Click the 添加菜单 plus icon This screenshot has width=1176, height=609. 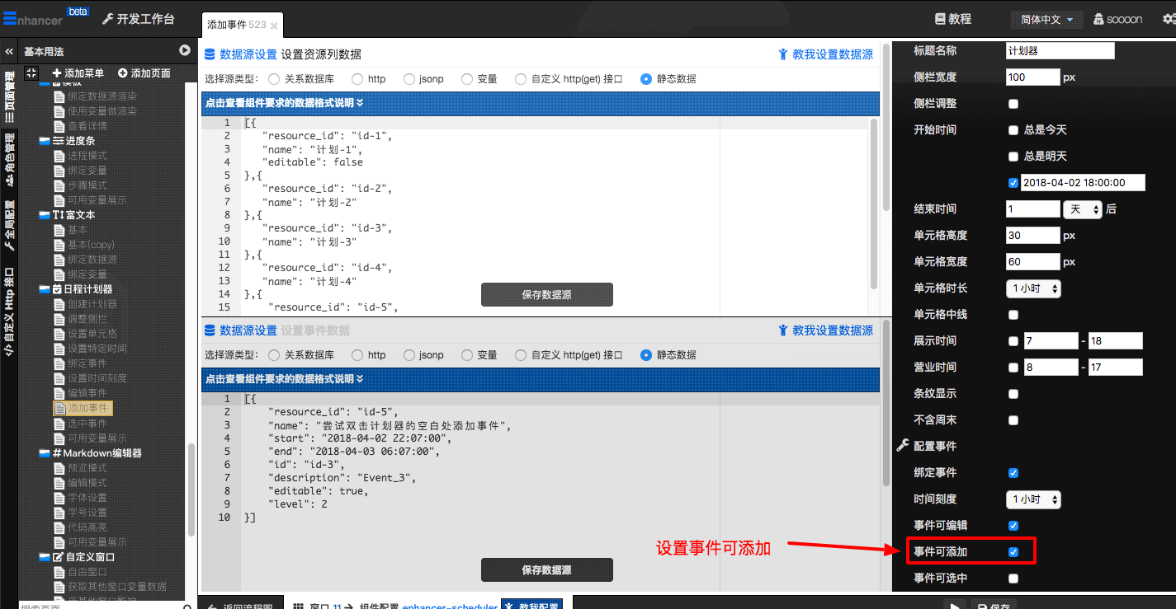coord(57,73)
